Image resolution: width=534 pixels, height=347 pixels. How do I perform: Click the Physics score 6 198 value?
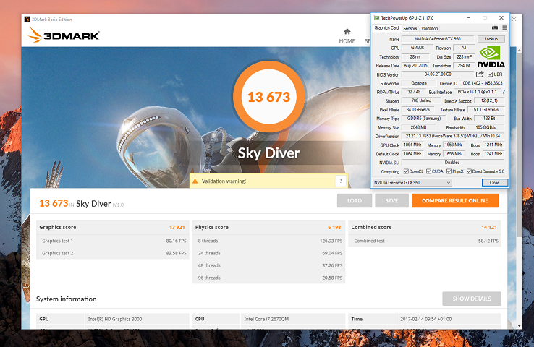pyautogui.click(x=334, y=227)
